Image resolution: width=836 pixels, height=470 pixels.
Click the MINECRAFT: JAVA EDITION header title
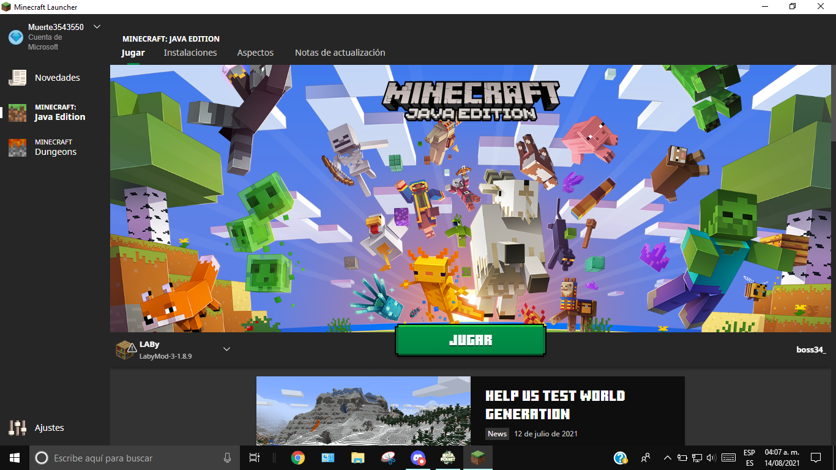(x=171, y=39)
